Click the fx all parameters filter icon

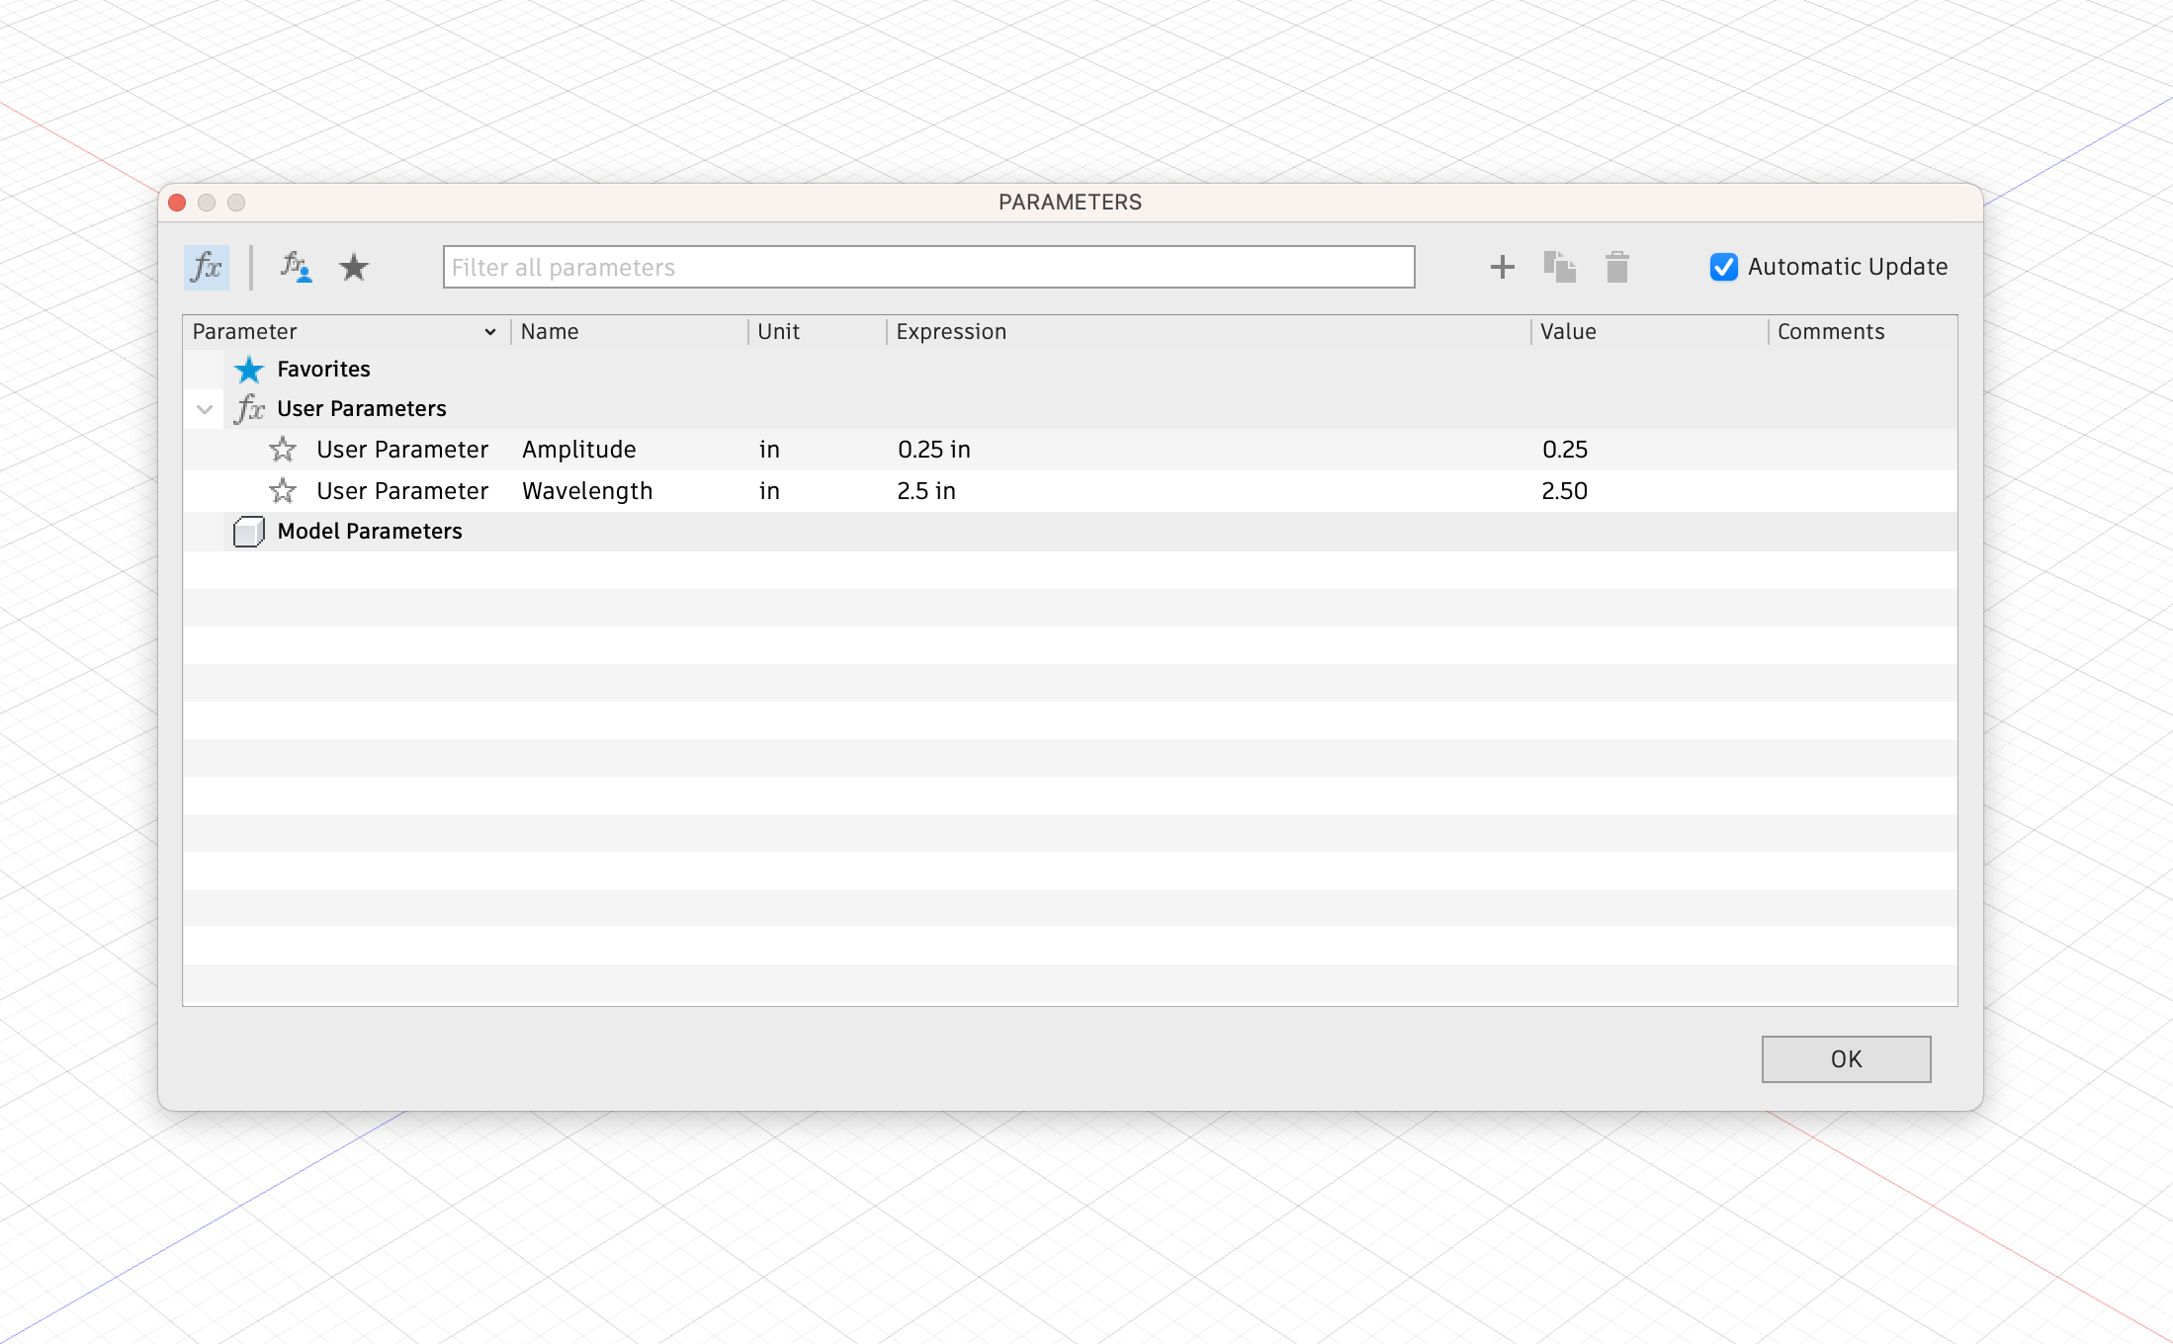(x=206, y=267)
